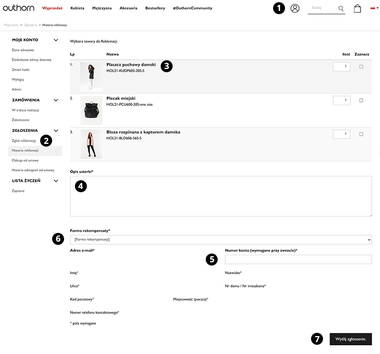Collapse the Zamówienia sidebar section
The width and height of the screenshot is (380, 354).
pyautogui.click(x=55, y=100)
